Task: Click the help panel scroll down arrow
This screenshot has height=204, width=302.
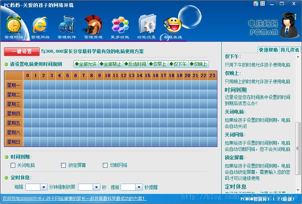Action: (298, 190)
